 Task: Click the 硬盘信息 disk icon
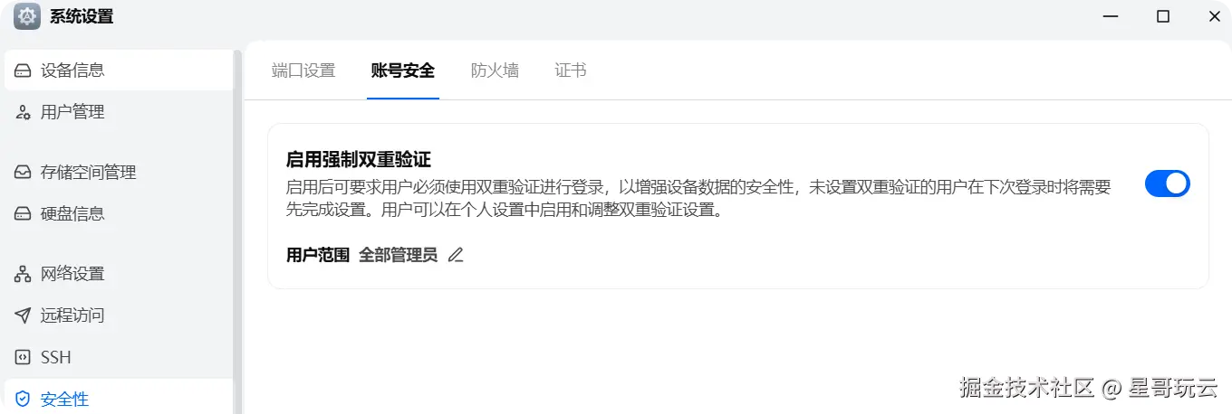[x=23, y=213]
